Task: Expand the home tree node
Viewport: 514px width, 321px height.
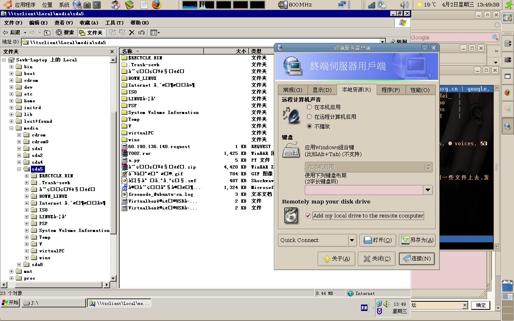Action: click(11, 101)
